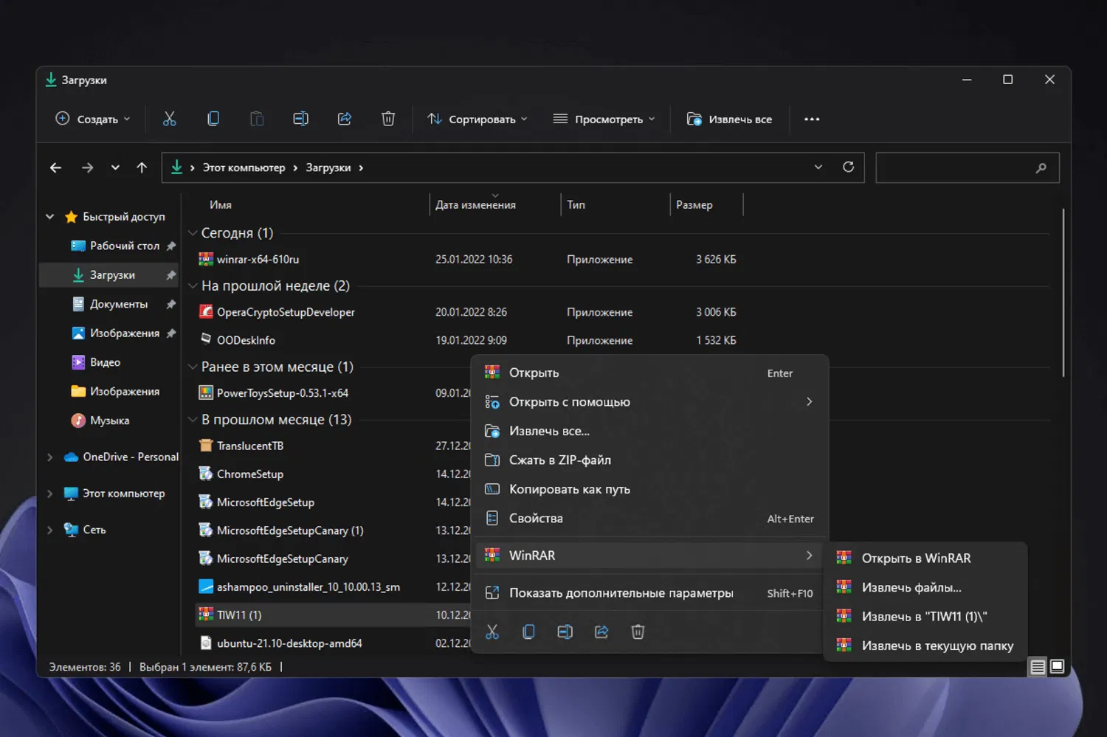Screen dimensions: 1107x737
Task: Go back with the left arrow
Action: pyautogui.click(x=55, y=167)
